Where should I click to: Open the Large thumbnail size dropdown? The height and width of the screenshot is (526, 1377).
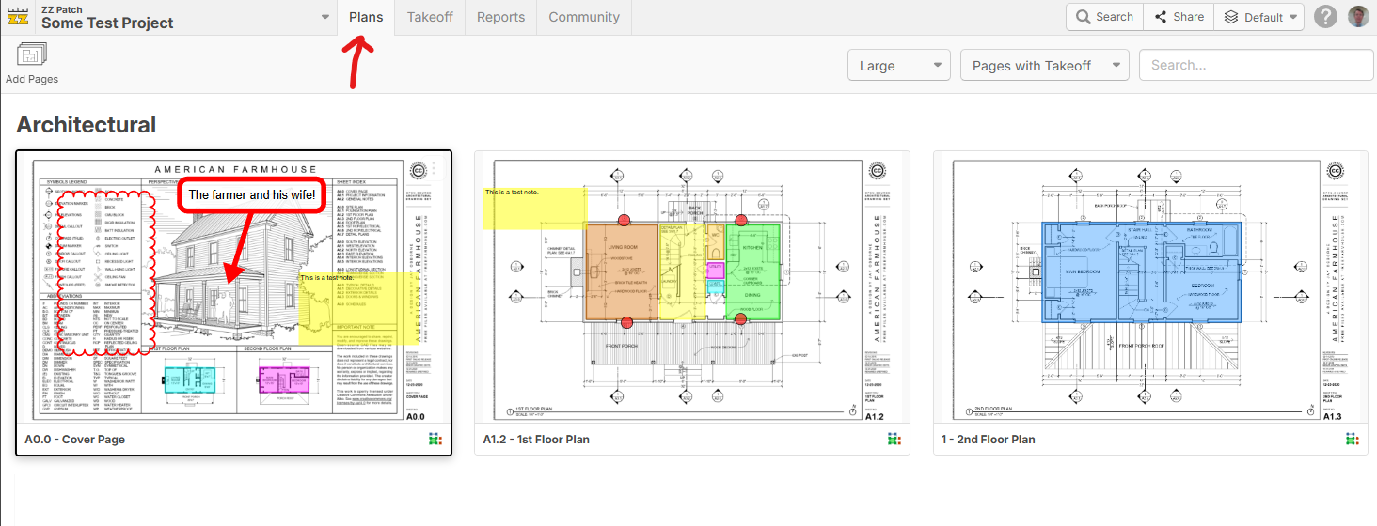pyautogui.click(x=898, y=66)
